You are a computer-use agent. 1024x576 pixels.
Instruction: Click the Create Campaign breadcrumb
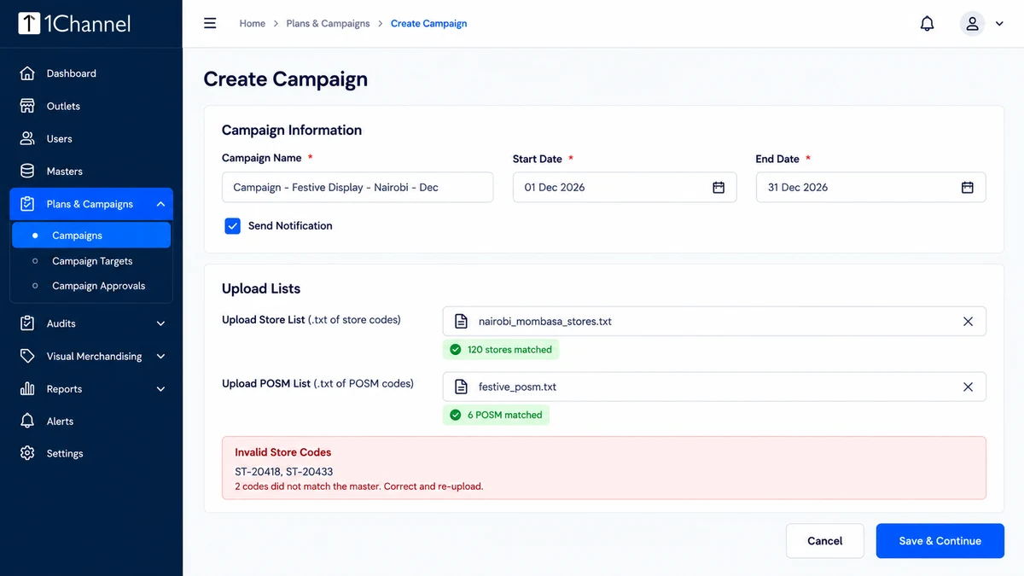428,24
